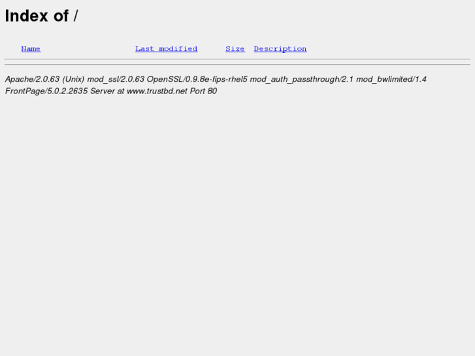The height and width of the screenshot is (356, 475).
Task: Click the "mod_ssl/2.0.63" module text
Action: 116,80
